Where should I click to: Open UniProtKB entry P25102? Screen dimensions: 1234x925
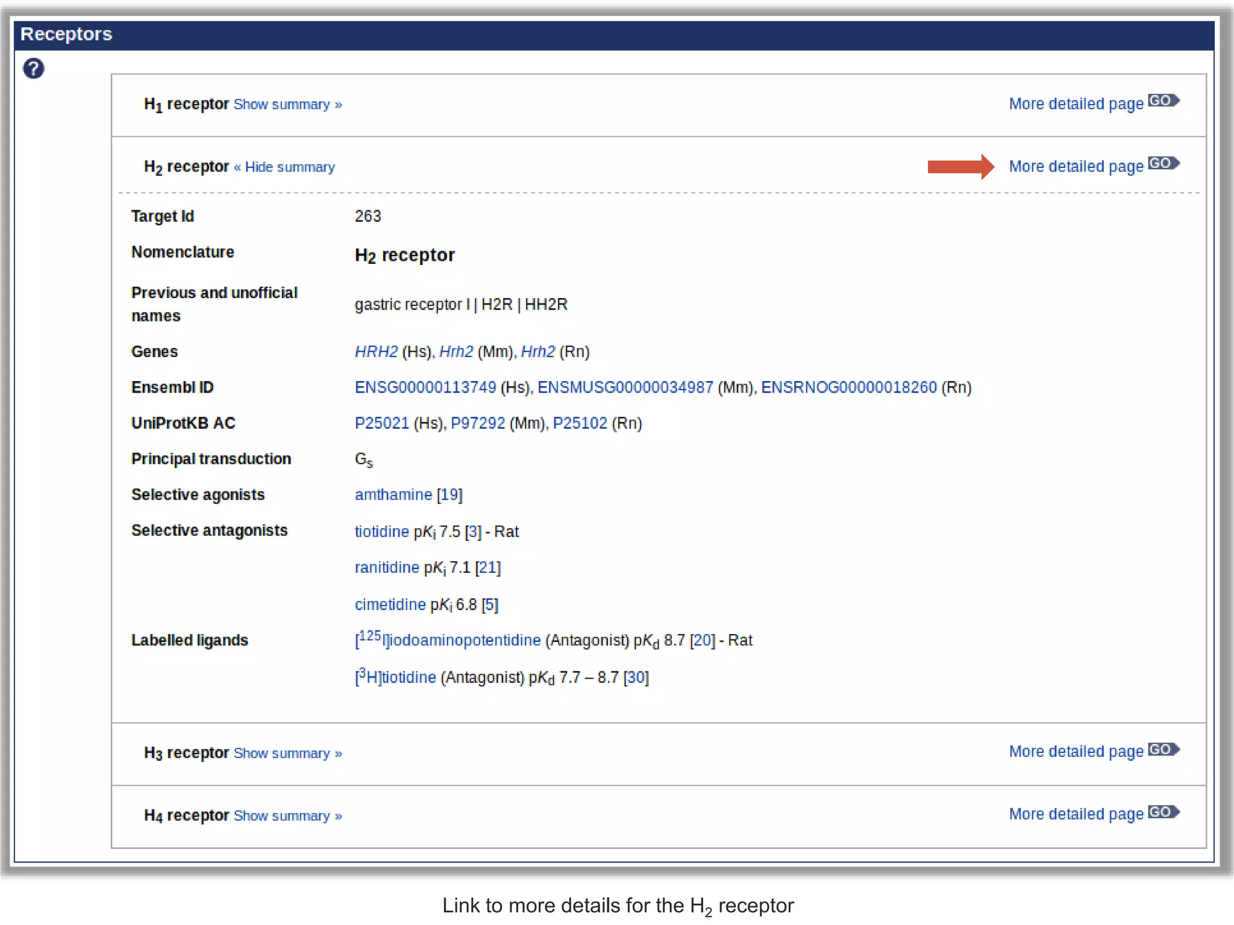[580, 423]
